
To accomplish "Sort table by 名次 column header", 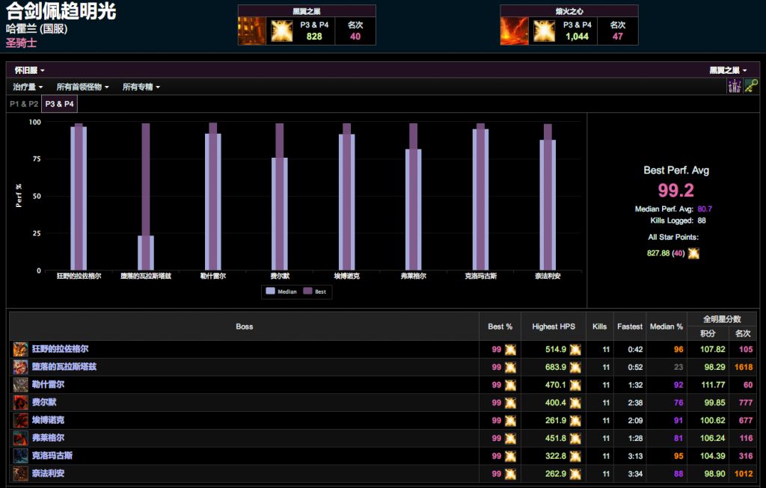I will point(743,333).
